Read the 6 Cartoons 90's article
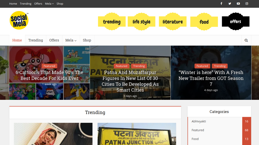259x145 pixels. tap(49, 75)
